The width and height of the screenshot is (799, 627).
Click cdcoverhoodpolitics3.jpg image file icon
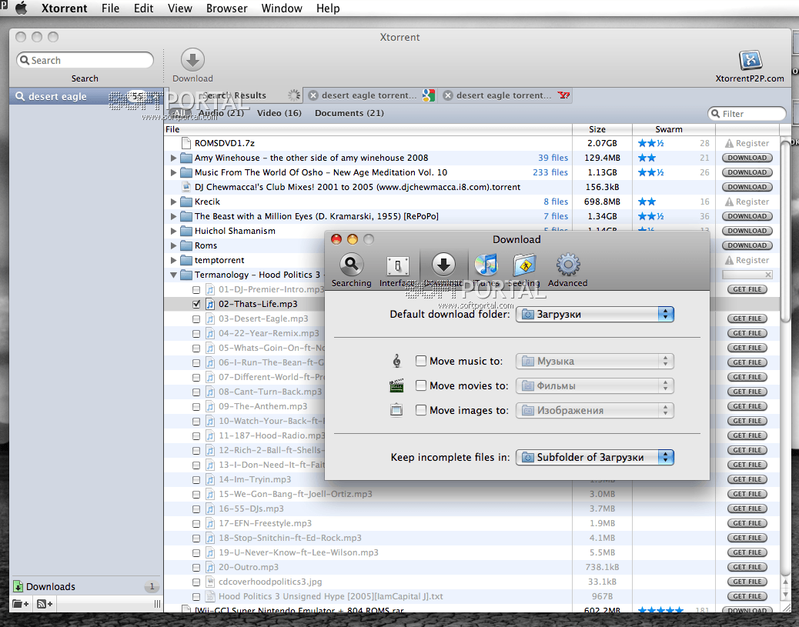point(210,582)
